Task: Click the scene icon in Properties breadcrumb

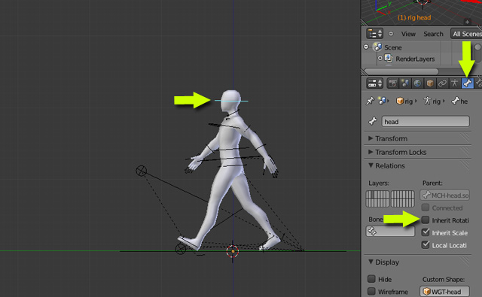Action: coord(382,101)
